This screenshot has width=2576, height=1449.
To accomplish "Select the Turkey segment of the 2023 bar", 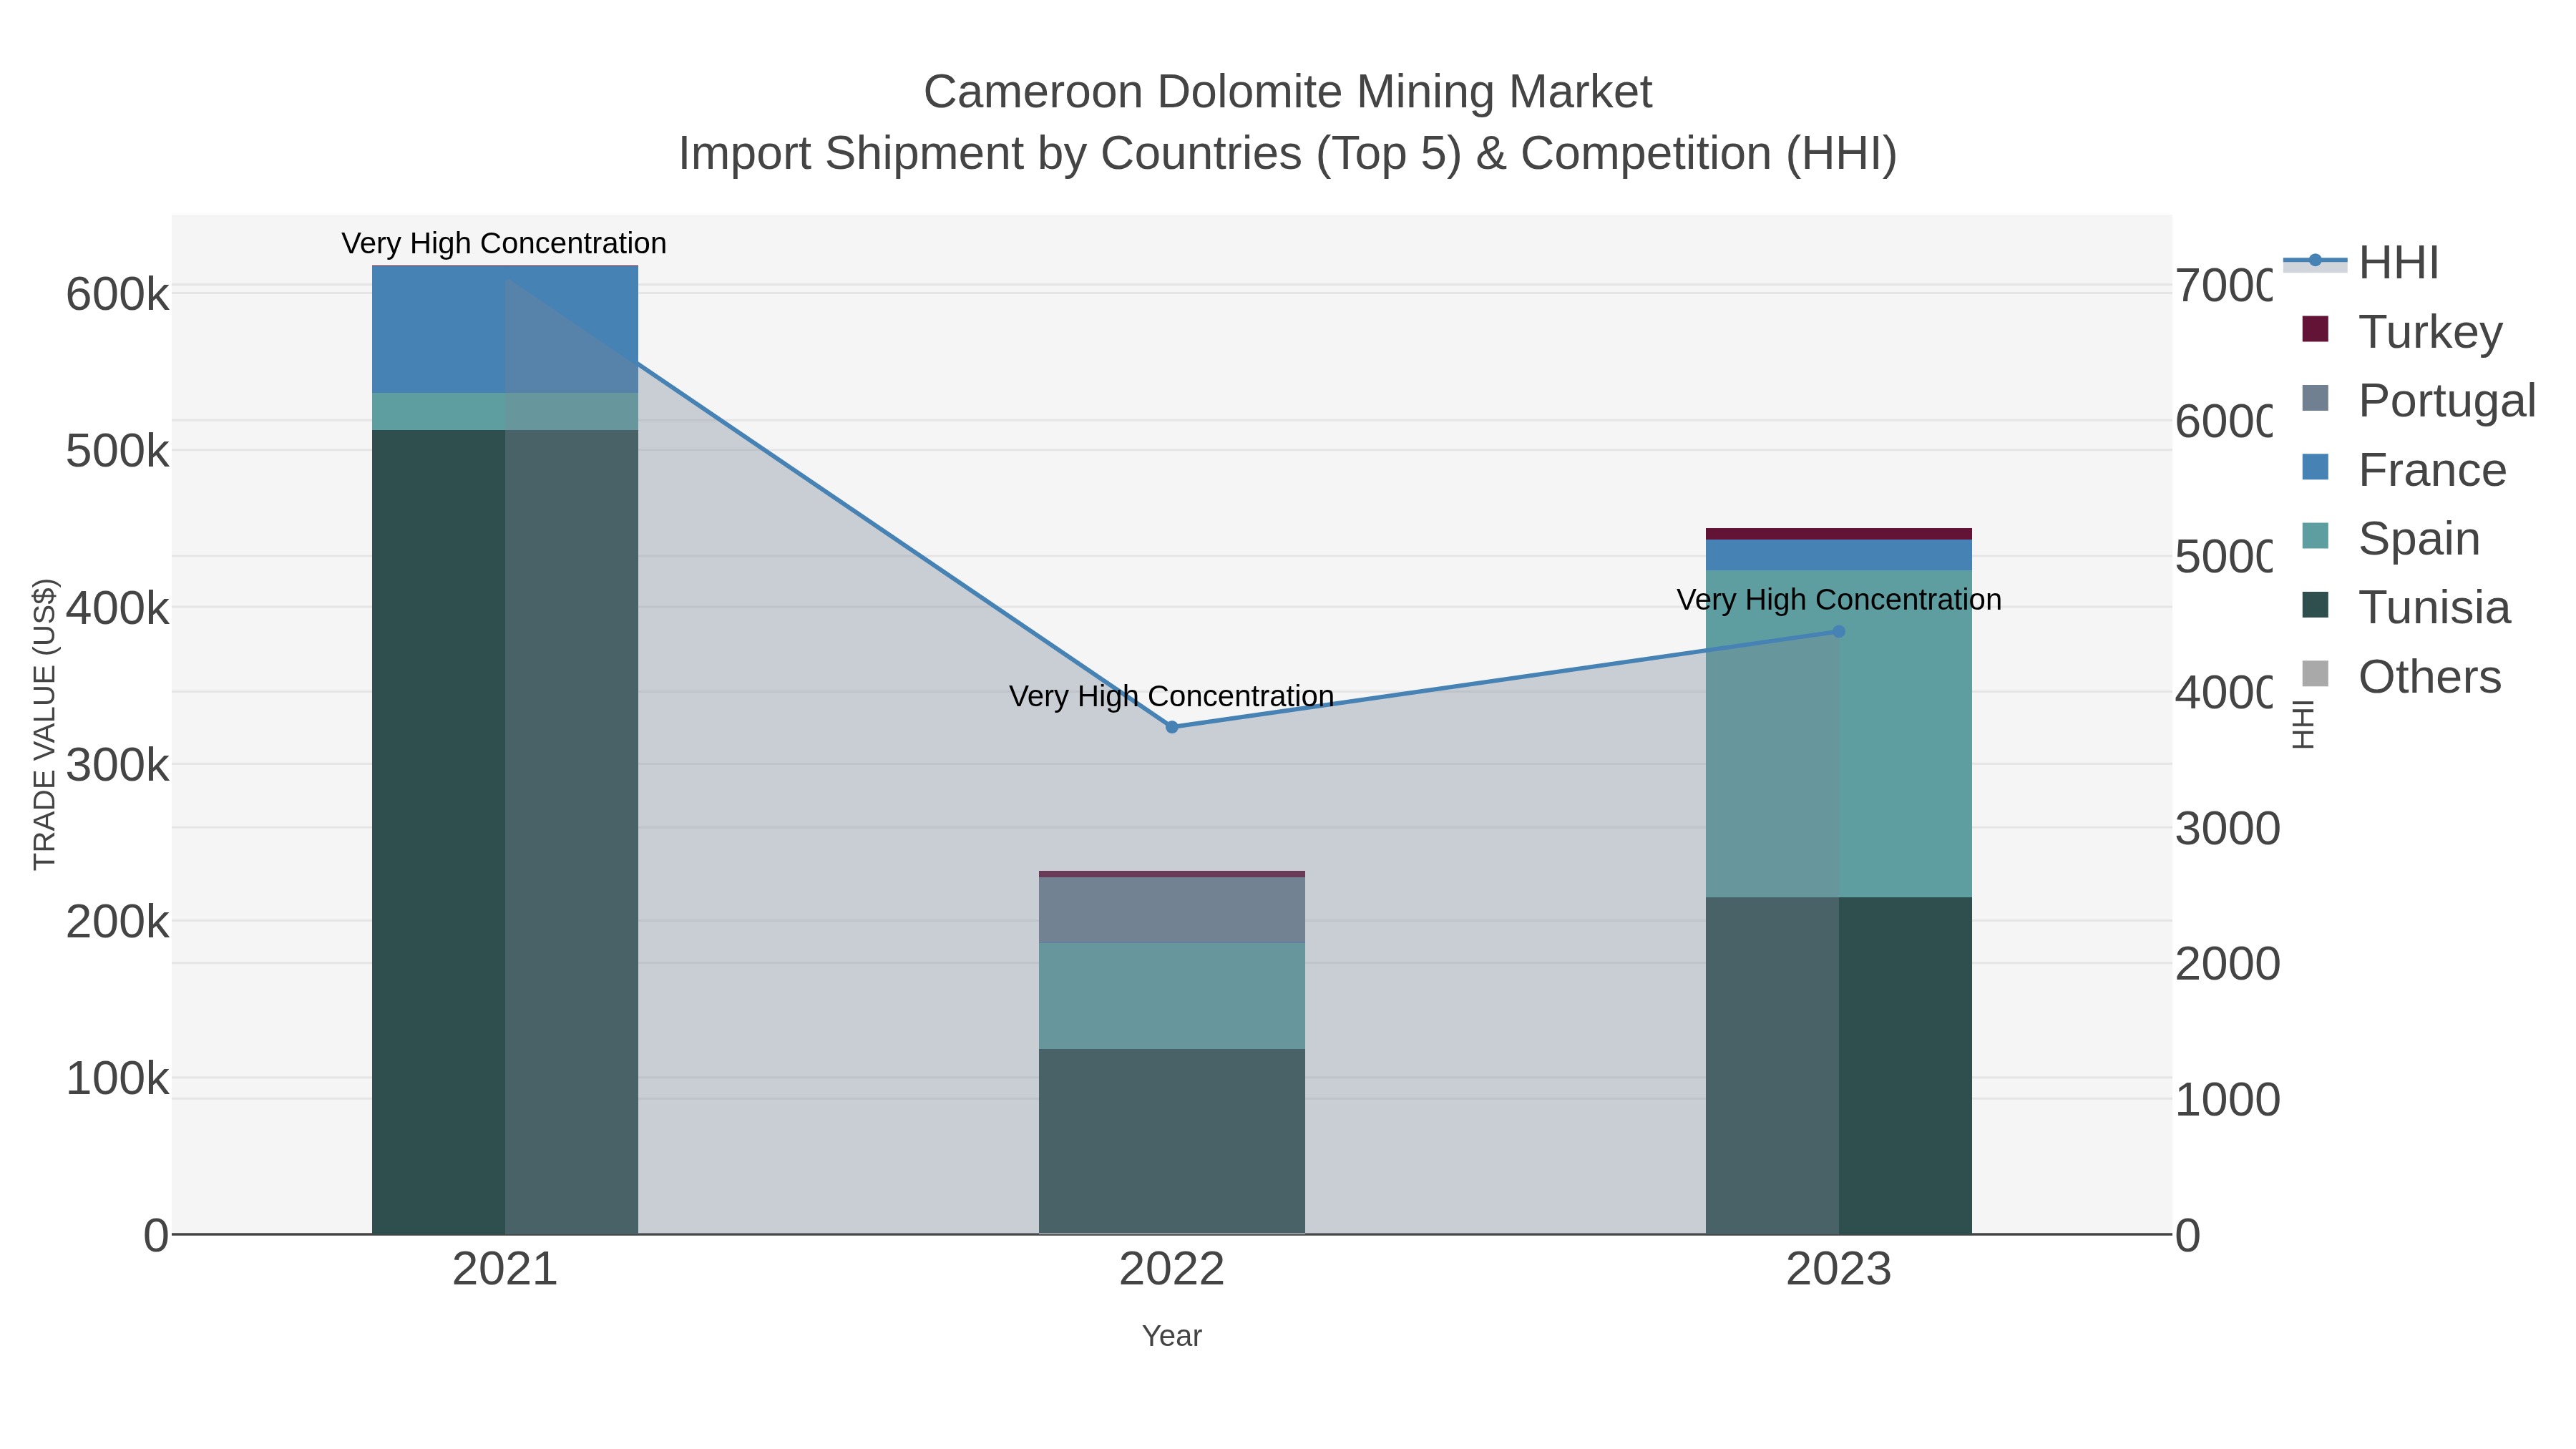I will tap(1838, 534).
